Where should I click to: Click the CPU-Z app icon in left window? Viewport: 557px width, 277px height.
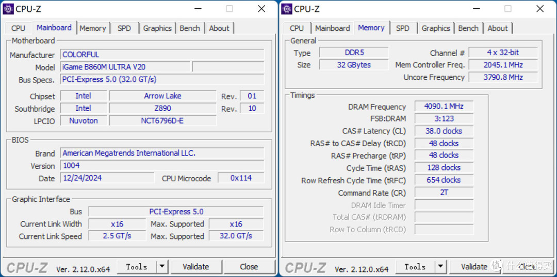pyautogui.click(x=8, y=9)
